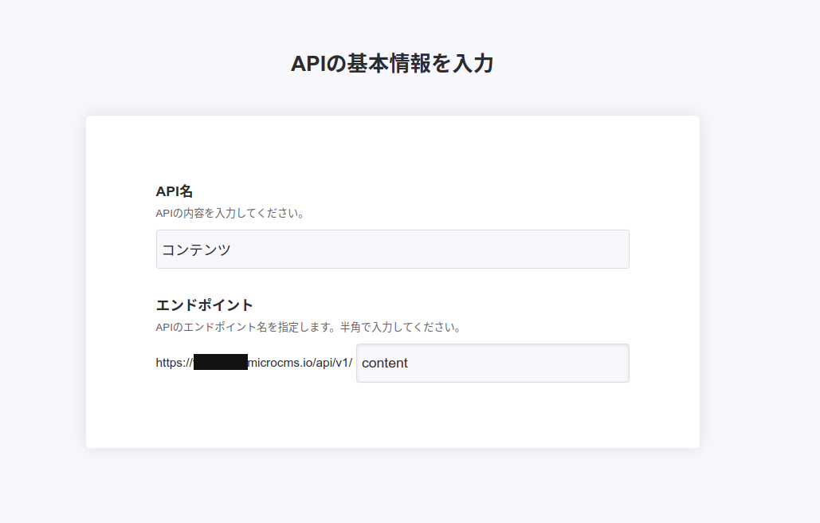Click the gray page background below the white card
The height and width of the screenshot is (523, 820).
[x=392, y=486]
